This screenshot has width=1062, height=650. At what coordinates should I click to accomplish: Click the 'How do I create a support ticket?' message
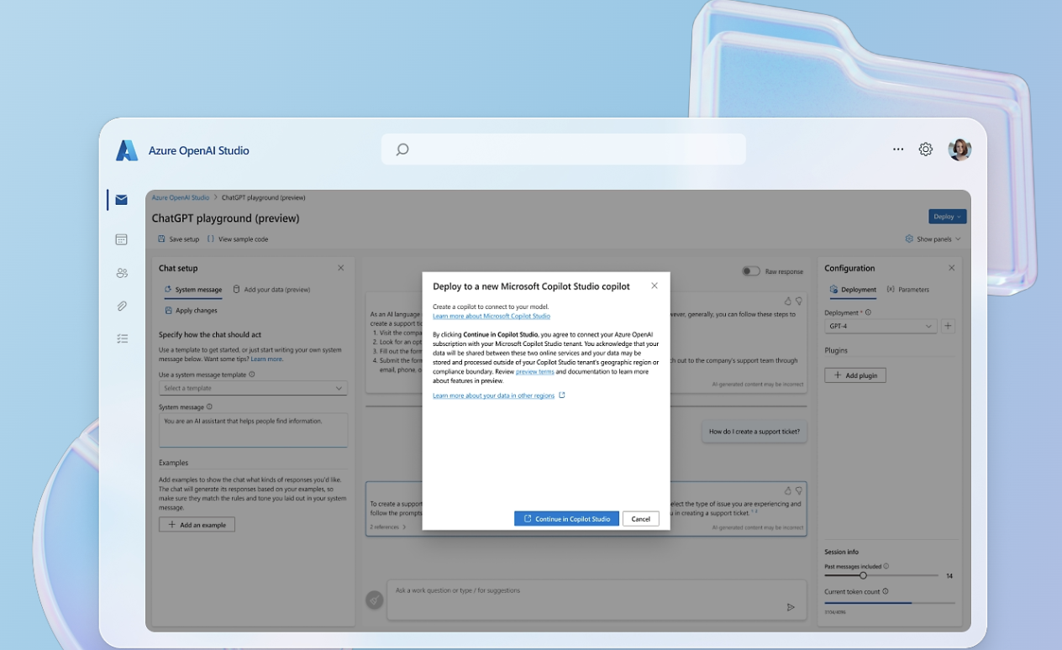click(x=754, y=432)
